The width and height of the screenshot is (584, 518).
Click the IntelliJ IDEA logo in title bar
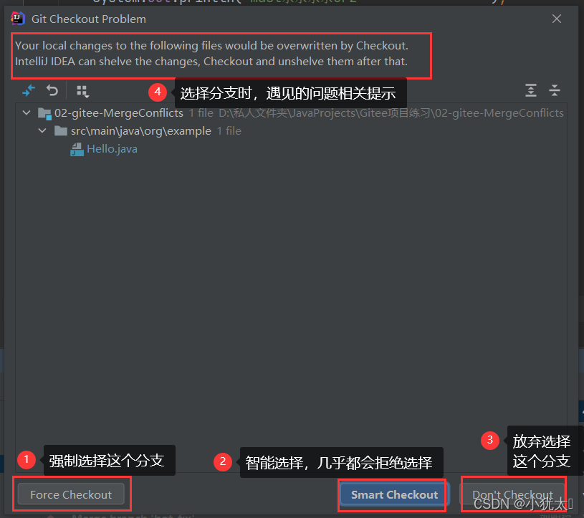tap(17, 18)
